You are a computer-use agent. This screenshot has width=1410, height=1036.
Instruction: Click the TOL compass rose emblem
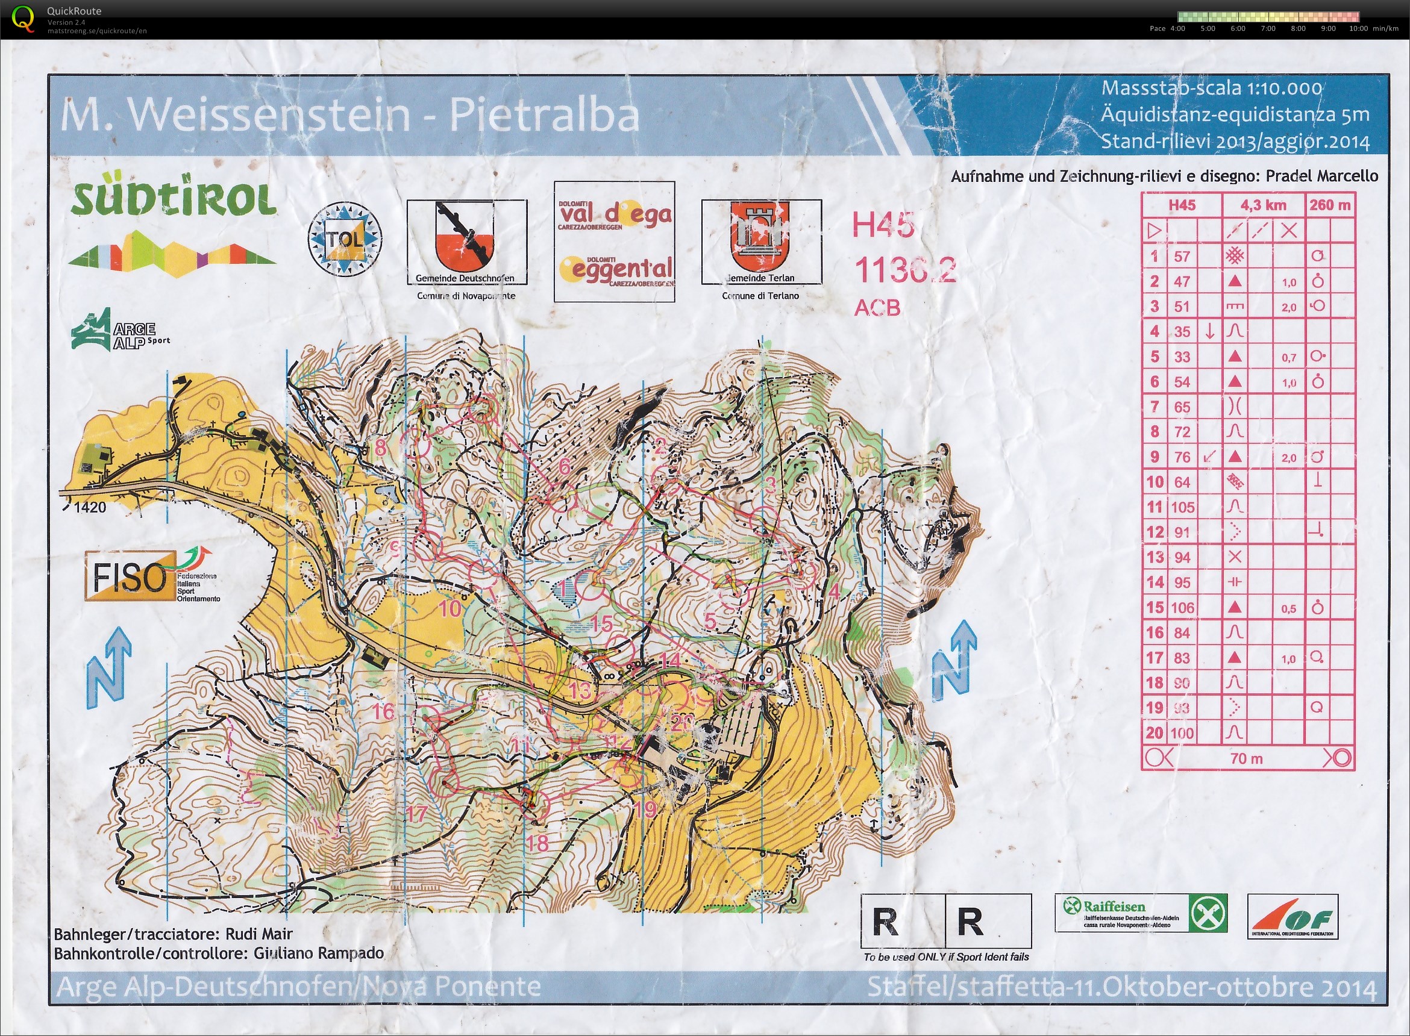(345, 239)
